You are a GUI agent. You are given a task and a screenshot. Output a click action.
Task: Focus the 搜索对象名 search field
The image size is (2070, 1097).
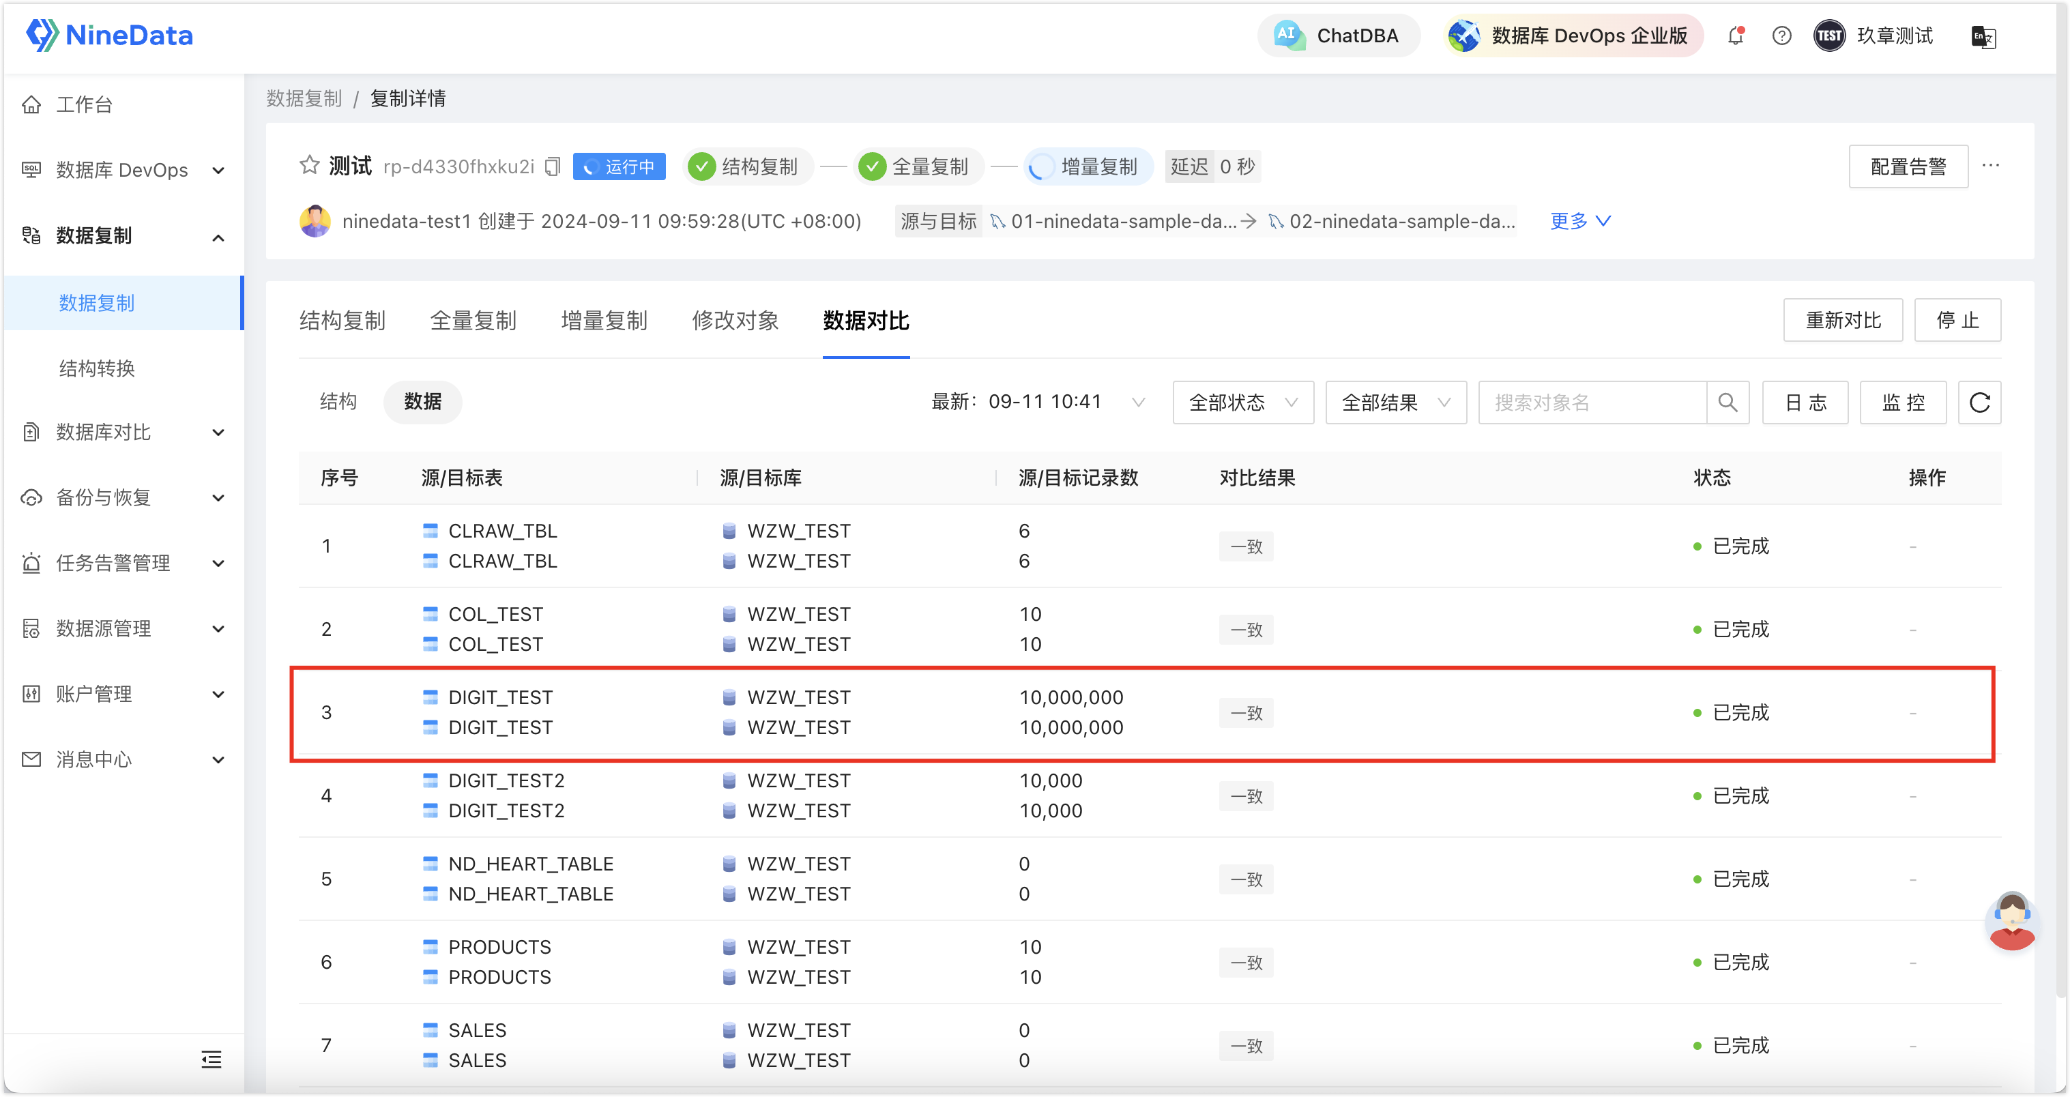(1592, 403)
